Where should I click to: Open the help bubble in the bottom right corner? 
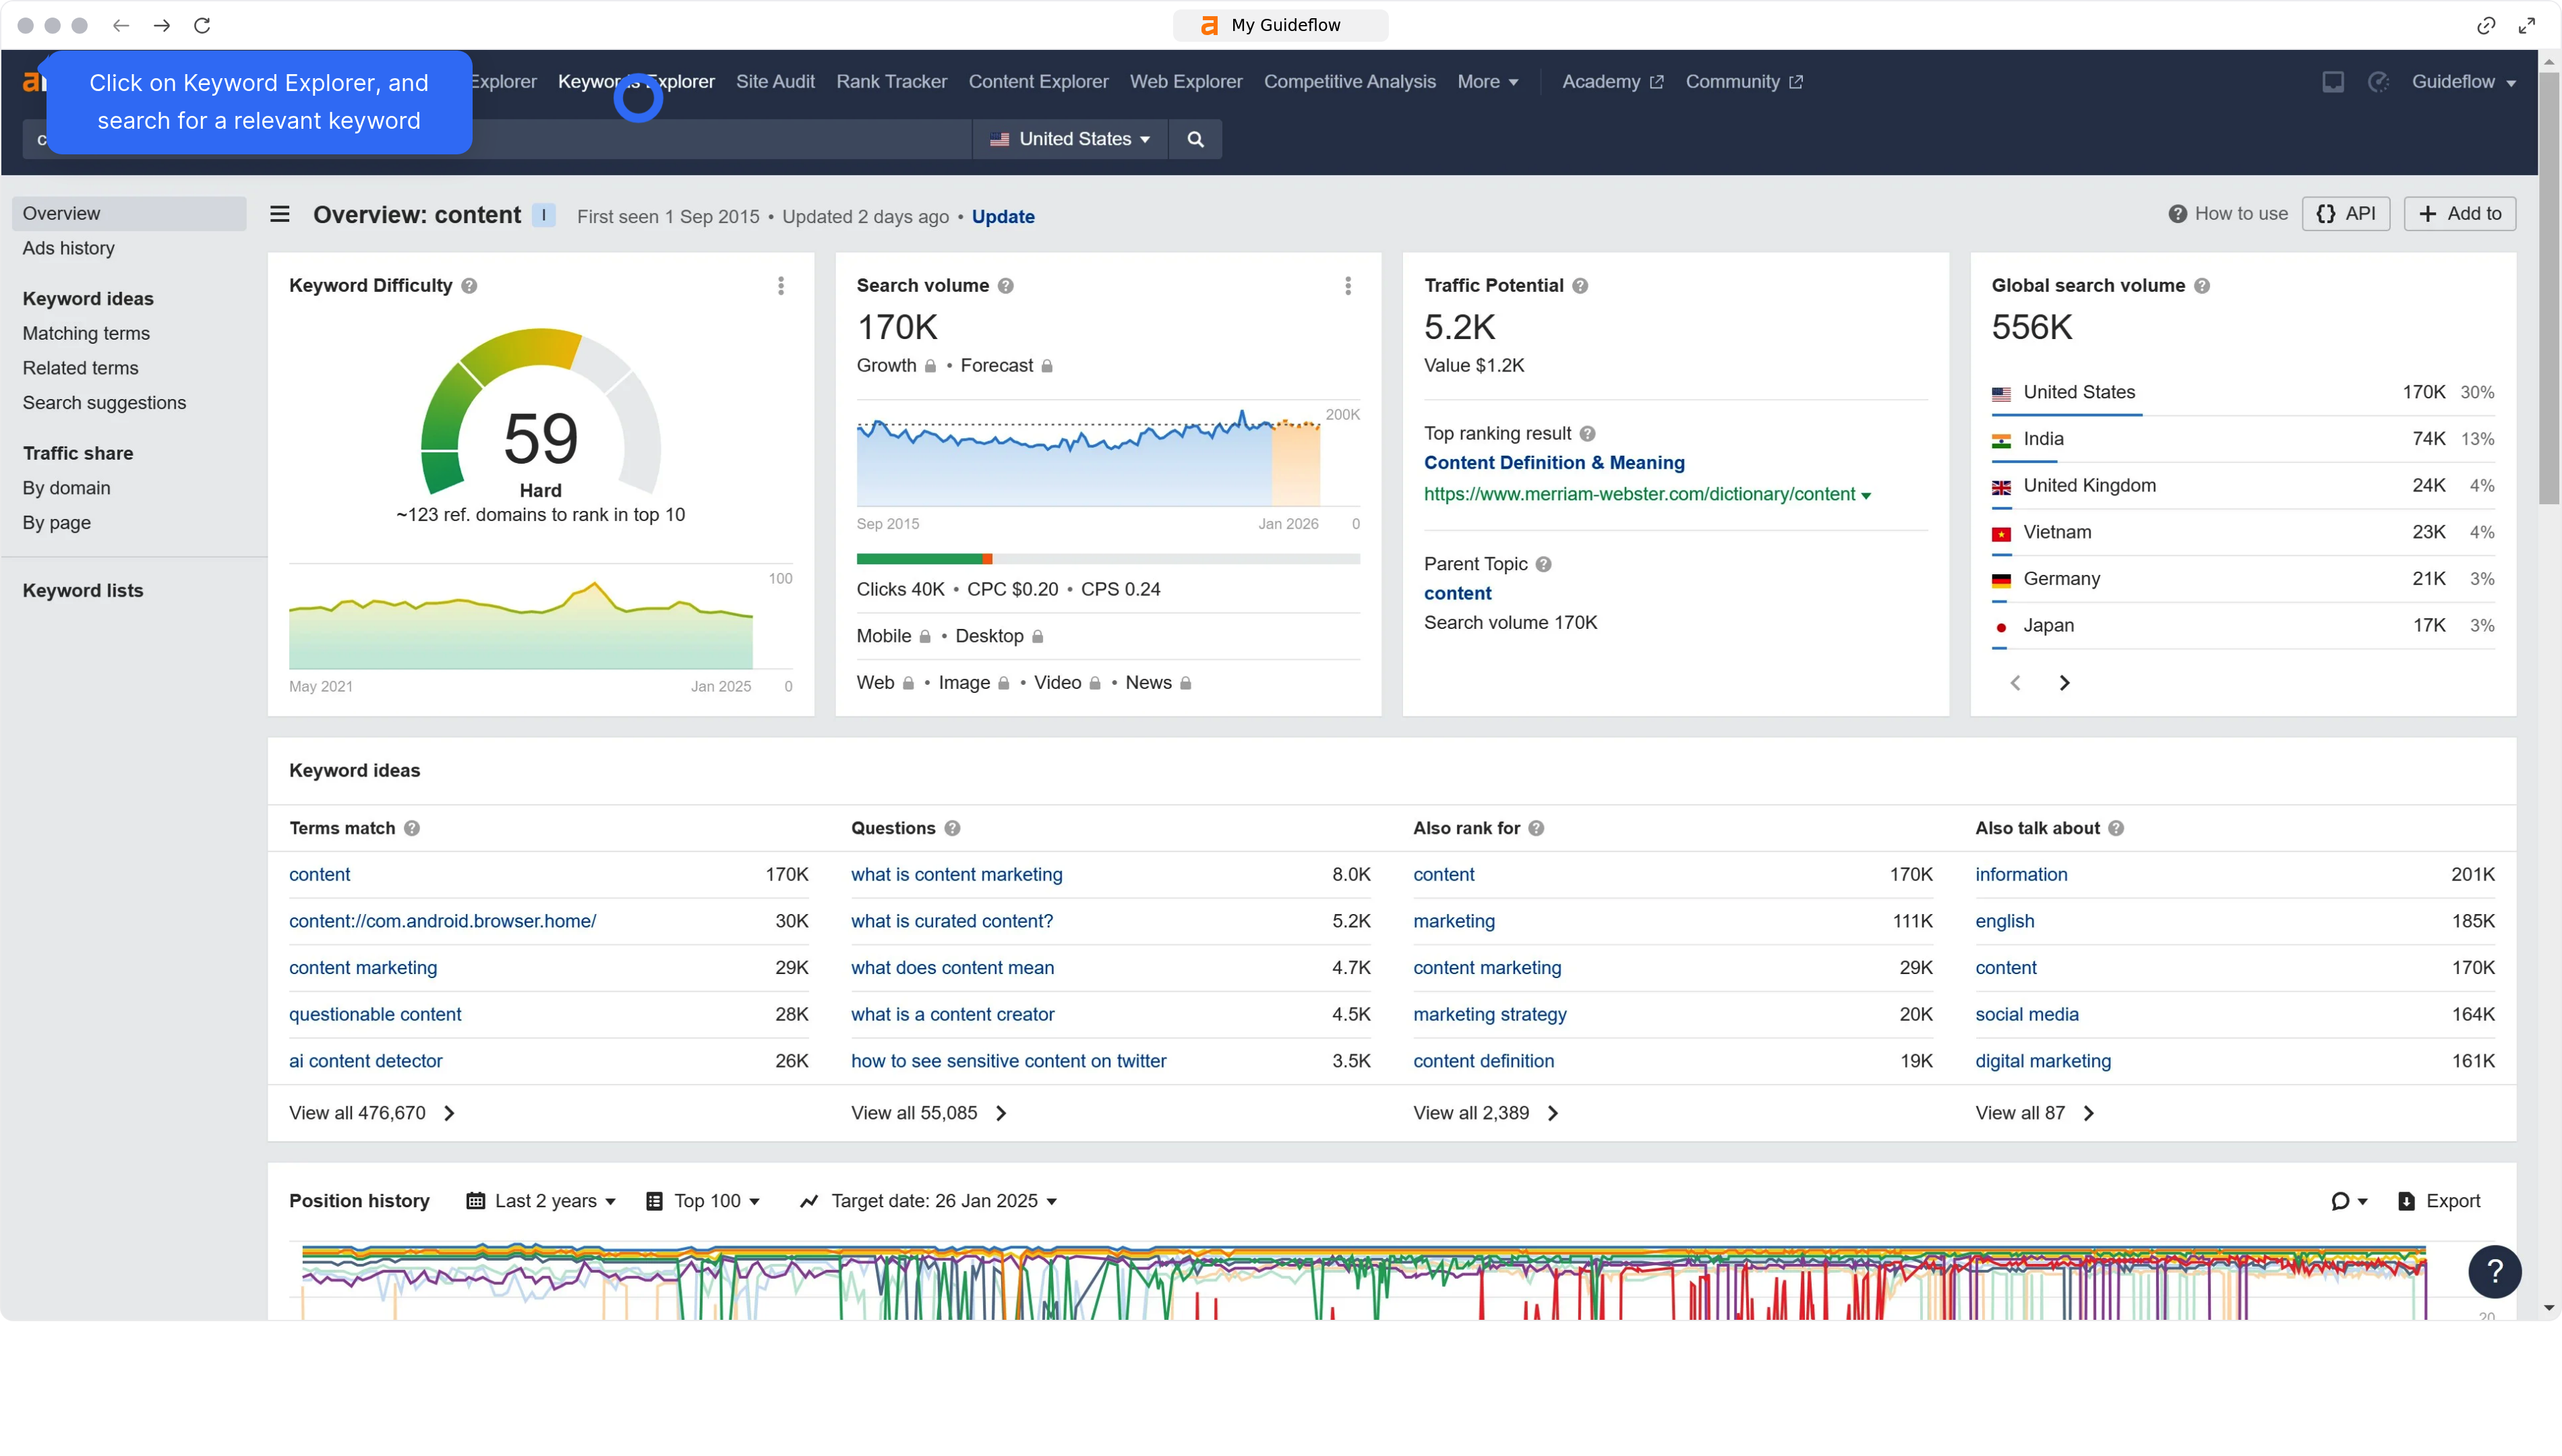pyautogui.click(x=2495, y=1272)
